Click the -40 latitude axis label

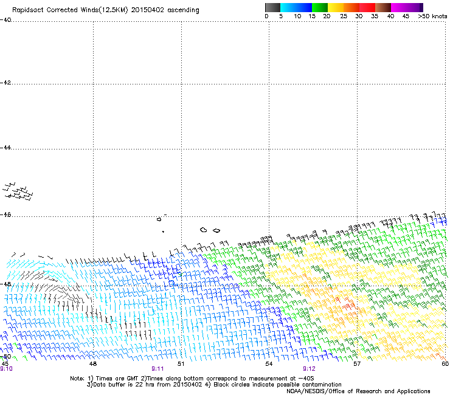(5, 20)
